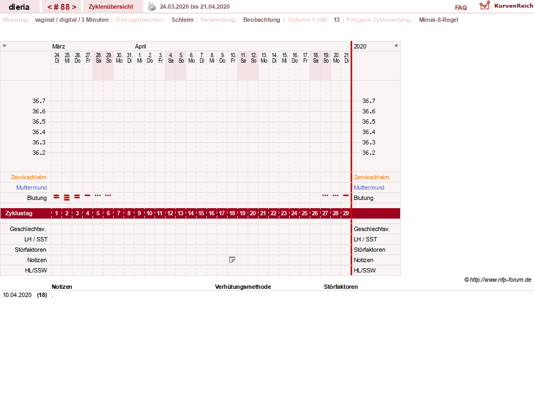Click the (18) cycle day in notes list
Viewport: 534px width, 406px height.
click(x=42, y=295)
